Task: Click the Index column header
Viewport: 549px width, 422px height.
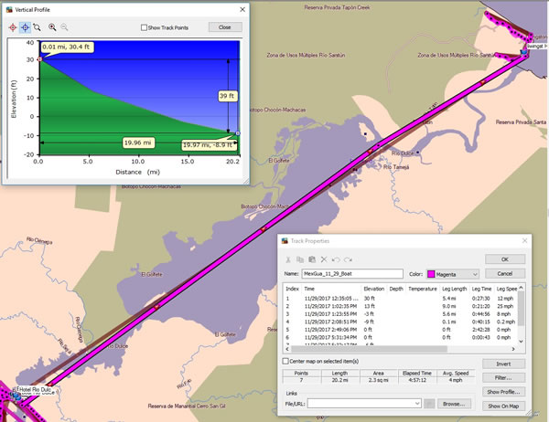Action: coord(293,289)
